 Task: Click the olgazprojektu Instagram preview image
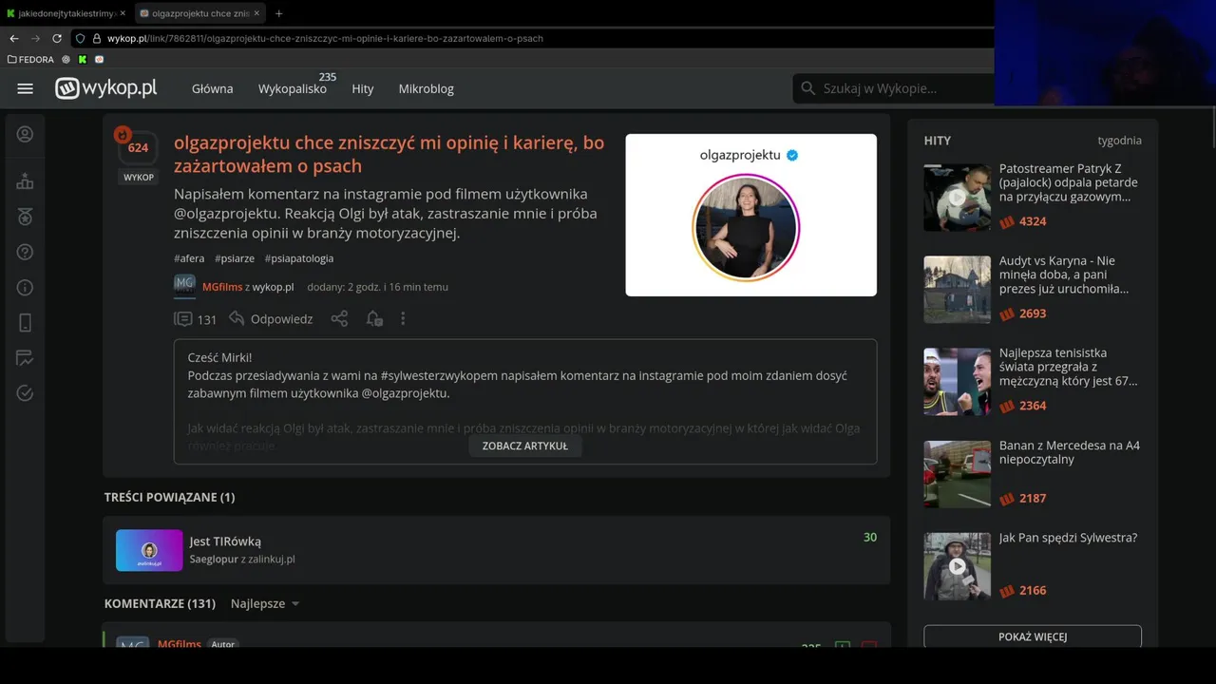tap(750, 215)
